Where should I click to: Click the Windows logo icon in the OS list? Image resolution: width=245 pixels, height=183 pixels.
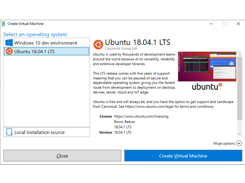tap(9, 43)
